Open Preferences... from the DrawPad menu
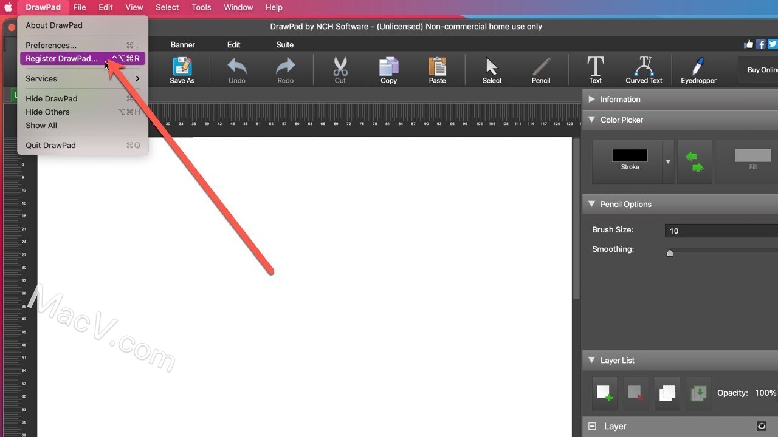This screenshot has height=437, width=778. click(x=83, y=45)
